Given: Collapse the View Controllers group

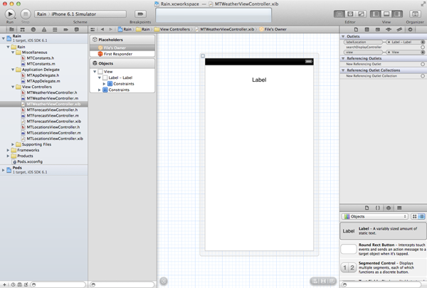Looking at the screenshot, I should click(10, 87).
